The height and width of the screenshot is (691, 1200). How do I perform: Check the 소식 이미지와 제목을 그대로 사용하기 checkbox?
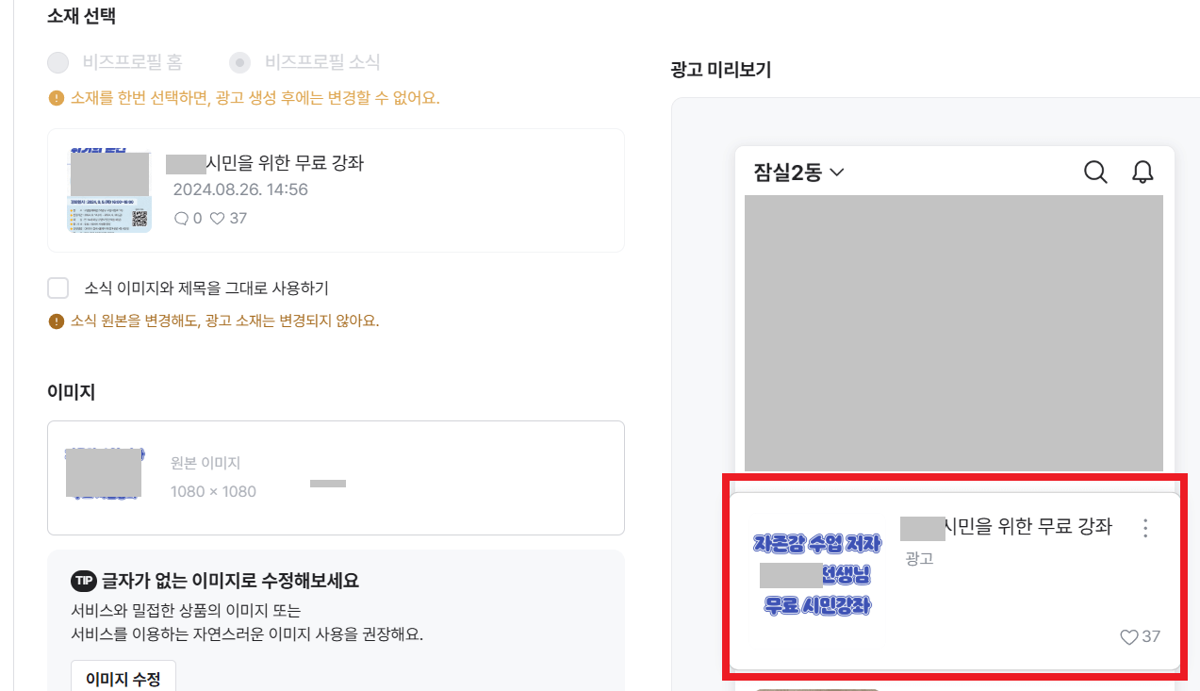pyautogui.click(x=58, y=288)
